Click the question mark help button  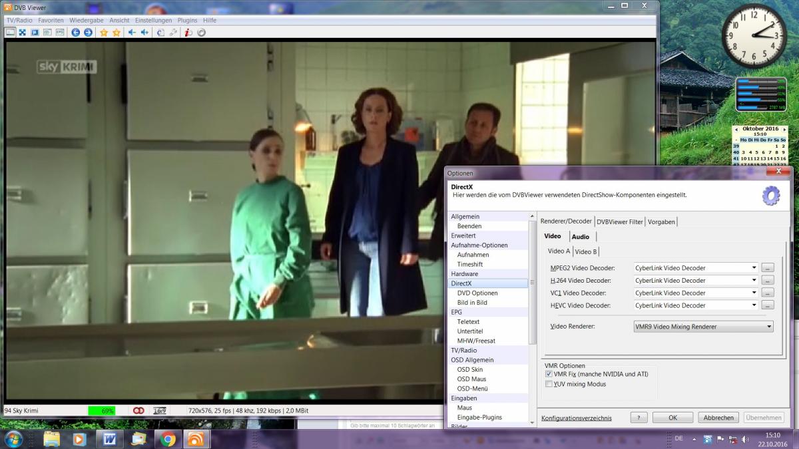click(639, 418)
